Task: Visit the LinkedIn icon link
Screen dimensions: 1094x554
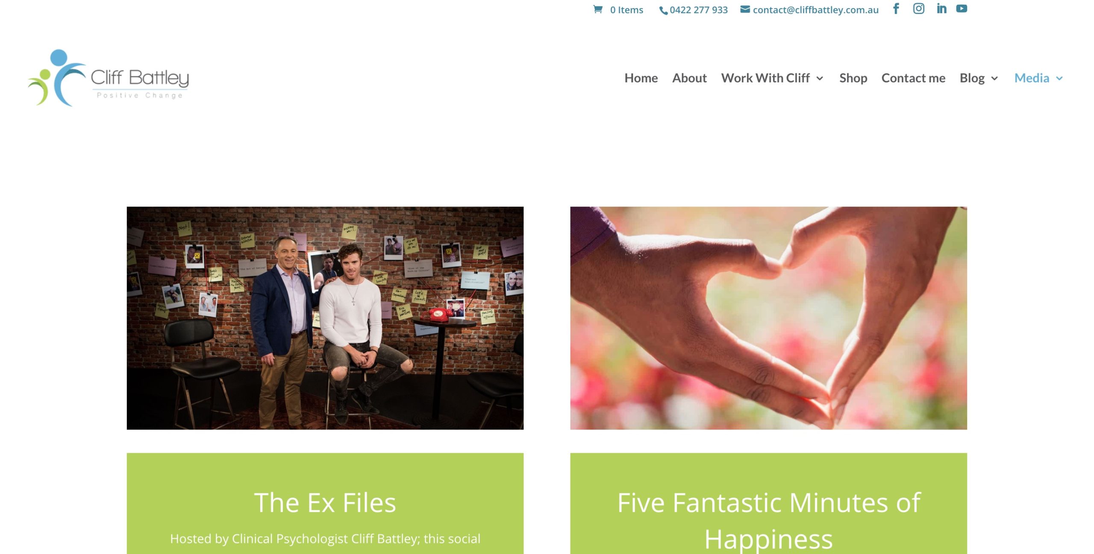Action: click(x=941, y=9)
